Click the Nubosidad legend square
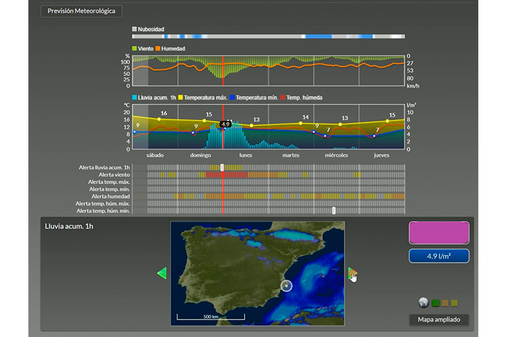 click(135, 30)
